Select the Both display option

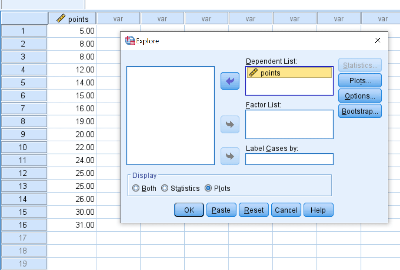tap(136, 188)
